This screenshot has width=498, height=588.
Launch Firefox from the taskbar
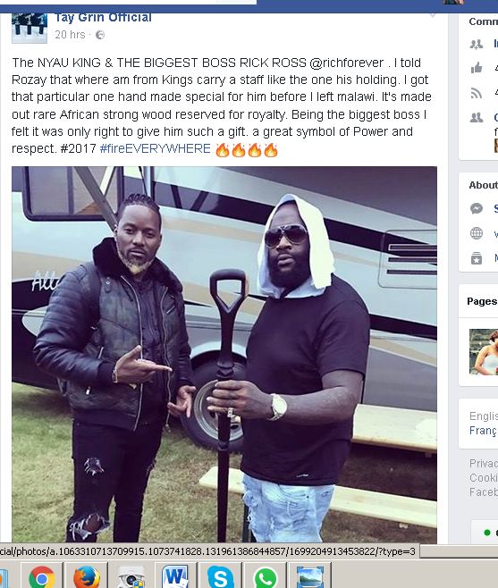(x=87, y=576)
